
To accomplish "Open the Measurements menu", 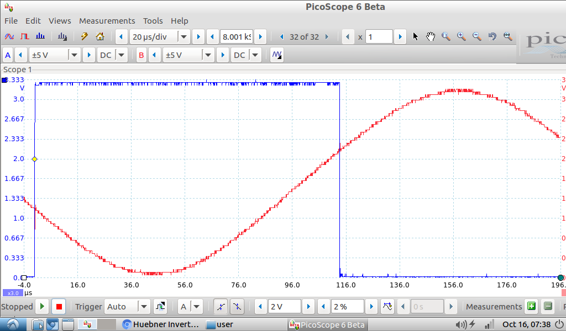I will click(x=107, y=20).
